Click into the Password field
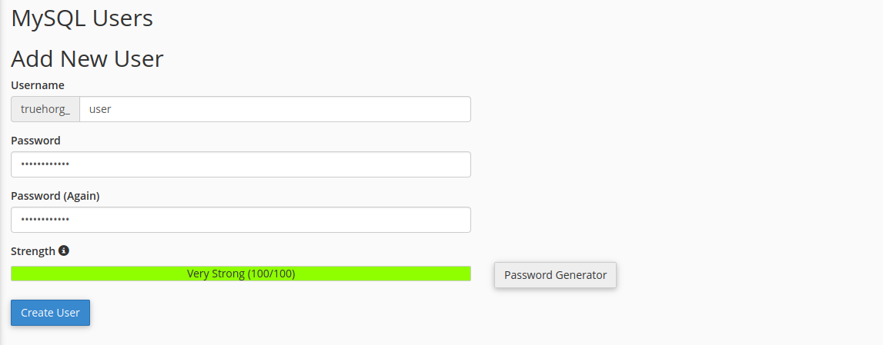883x345 pixels. [x=241, y=164]
